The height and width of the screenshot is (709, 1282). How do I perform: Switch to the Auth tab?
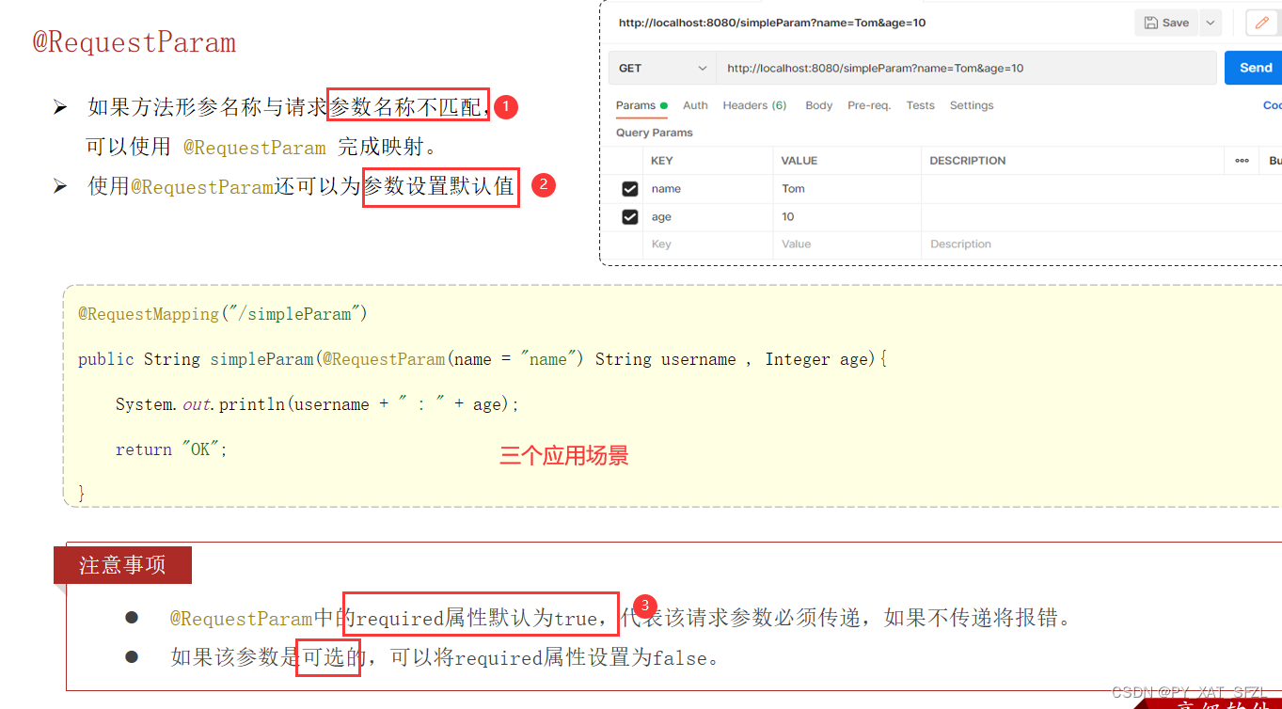point(695,105)
